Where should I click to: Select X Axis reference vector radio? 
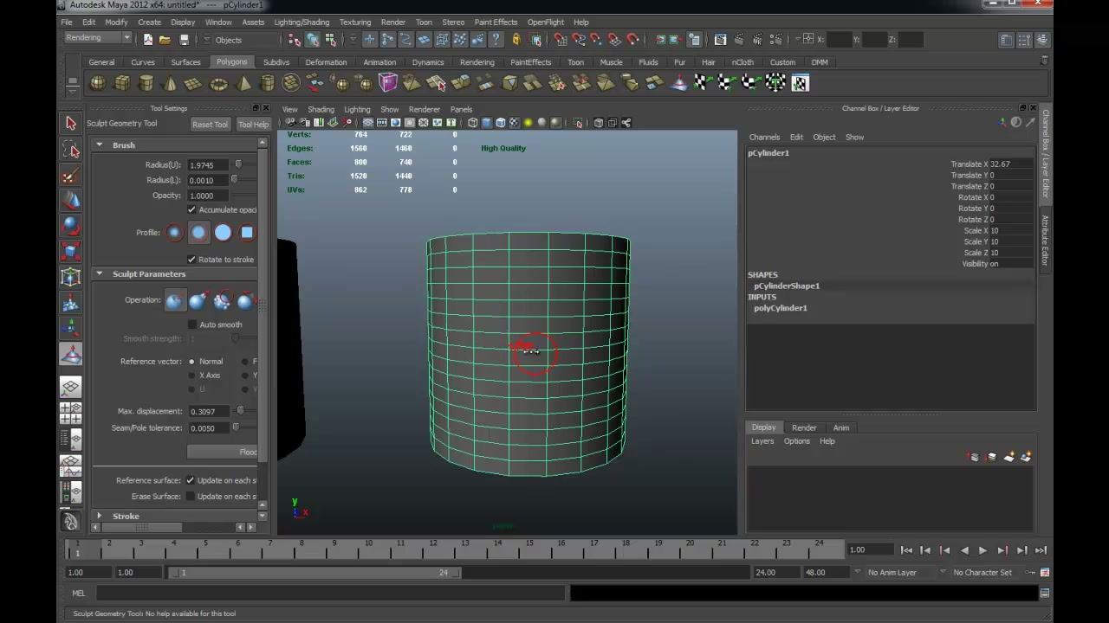pos(191,376)
